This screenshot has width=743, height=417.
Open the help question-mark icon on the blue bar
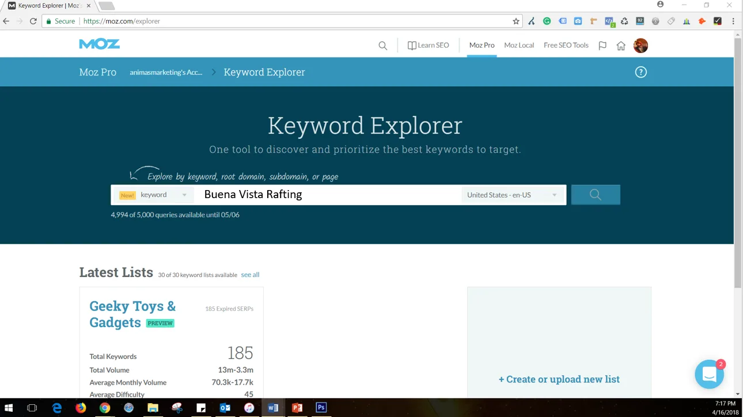click(x=640, y=71)
